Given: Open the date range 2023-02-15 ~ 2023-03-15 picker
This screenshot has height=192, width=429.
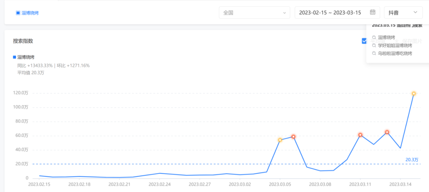Looking at the screenshot, I should pos(330,13).
